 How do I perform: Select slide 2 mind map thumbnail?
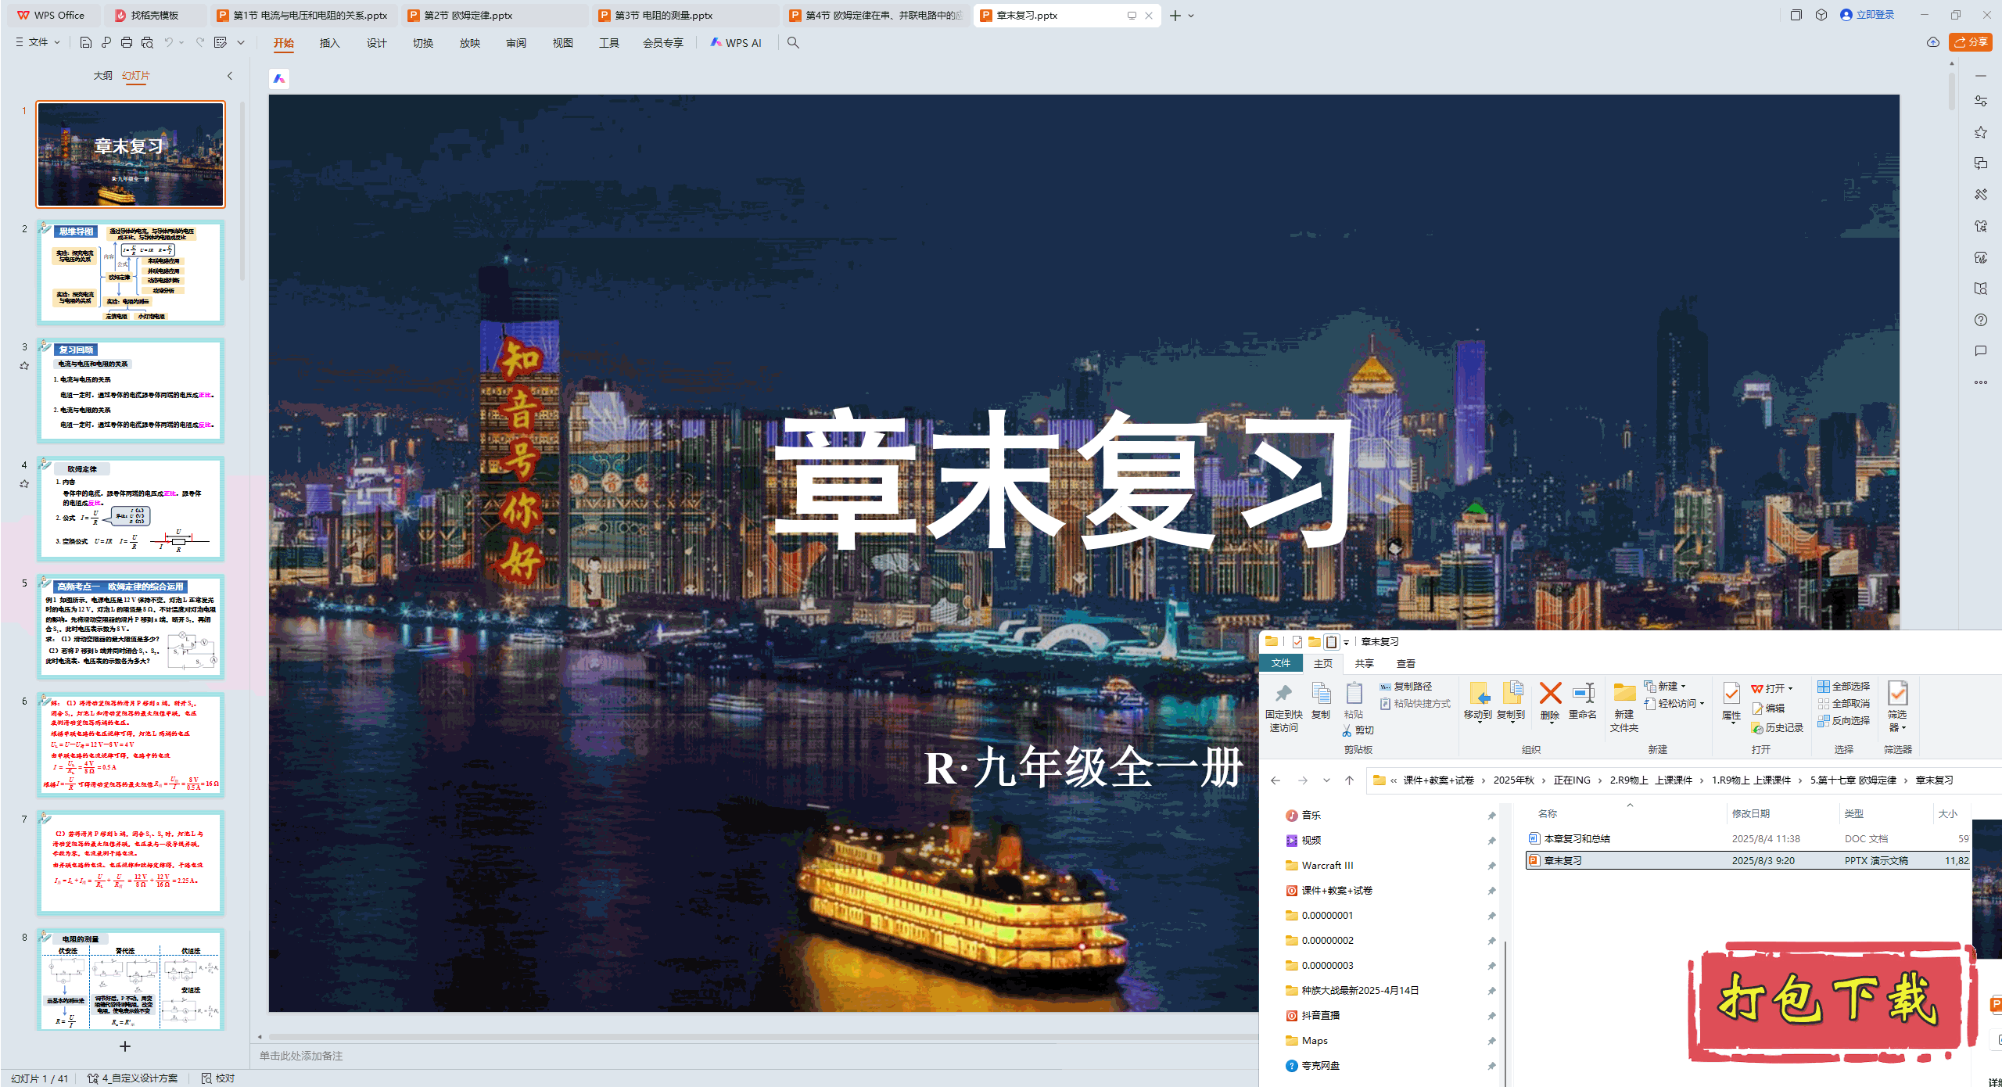131,272
